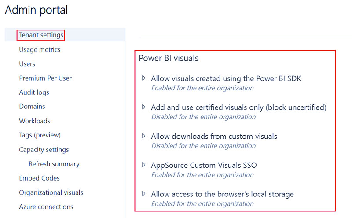352x218 pixels.
Task: Expand Add and use certified visuals only arrow
Action: pos(144,107)
